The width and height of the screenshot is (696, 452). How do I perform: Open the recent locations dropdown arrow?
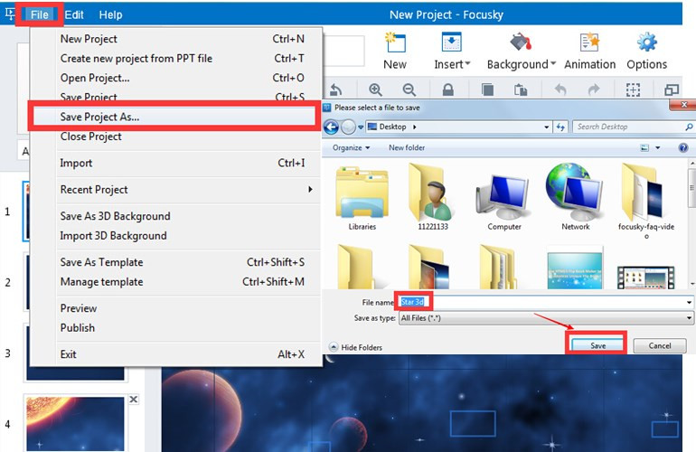(361, 127)
